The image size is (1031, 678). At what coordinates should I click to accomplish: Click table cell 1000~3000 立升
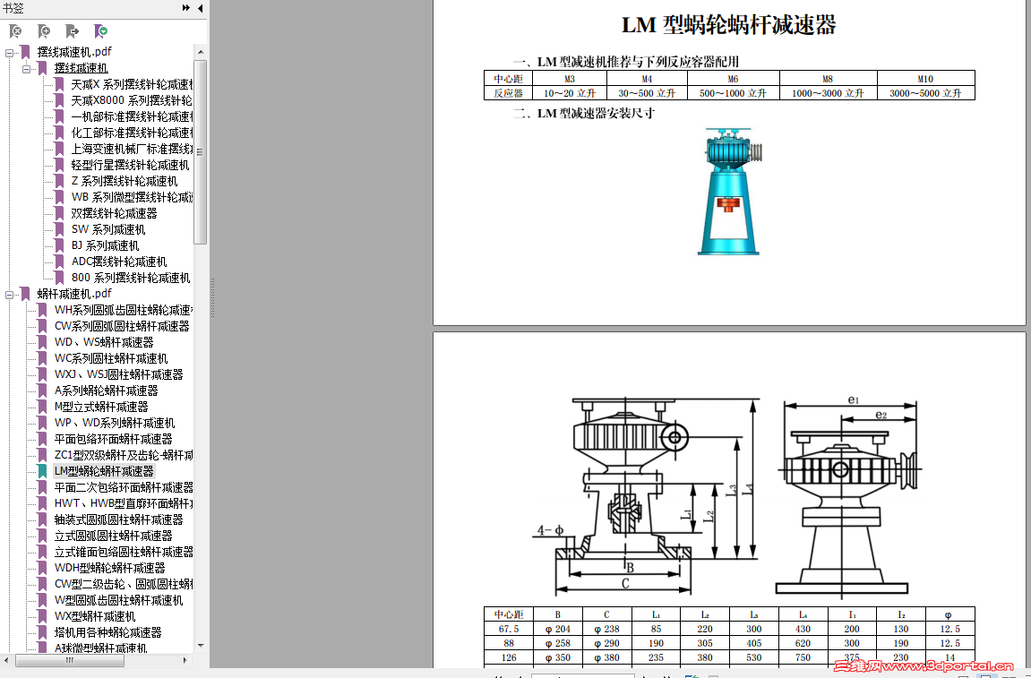[x=828, y=93]
